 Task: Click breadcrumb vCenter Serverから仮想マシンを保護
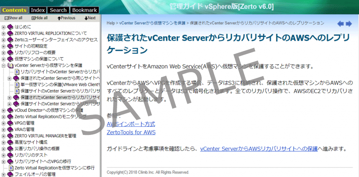pyautogui.click(x=152, y=23)
